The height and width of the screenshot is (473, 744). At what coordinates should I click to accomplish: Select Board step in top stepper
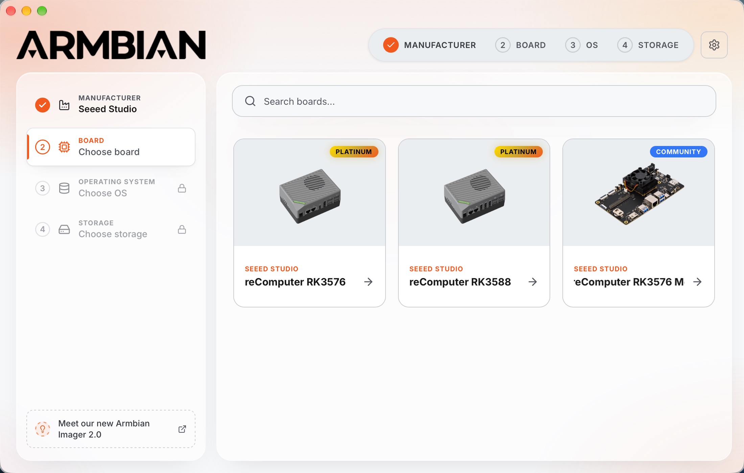pyautogui.click(x=520, y=45)
